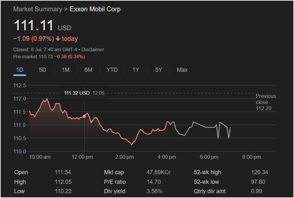Click the 'Qtrly div amt' label

[x=210, y=191]
